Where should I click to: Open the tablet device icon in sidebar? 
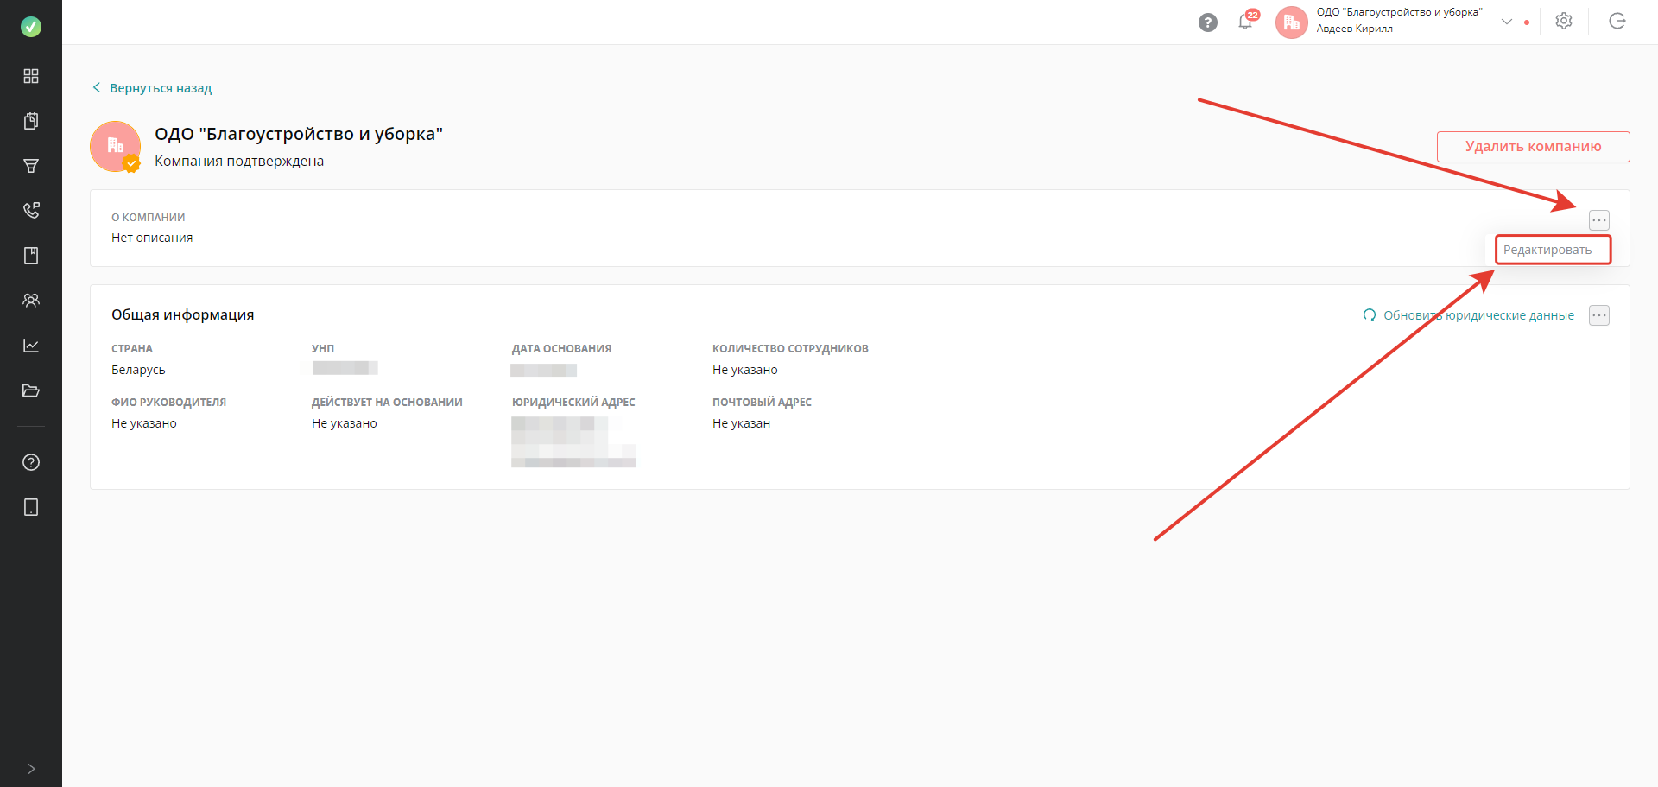[x=31, y=507]
